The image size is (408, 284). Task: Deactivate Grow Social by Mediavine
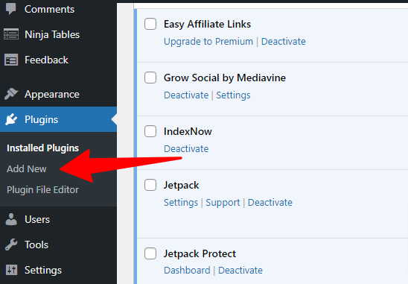(186, 95)
